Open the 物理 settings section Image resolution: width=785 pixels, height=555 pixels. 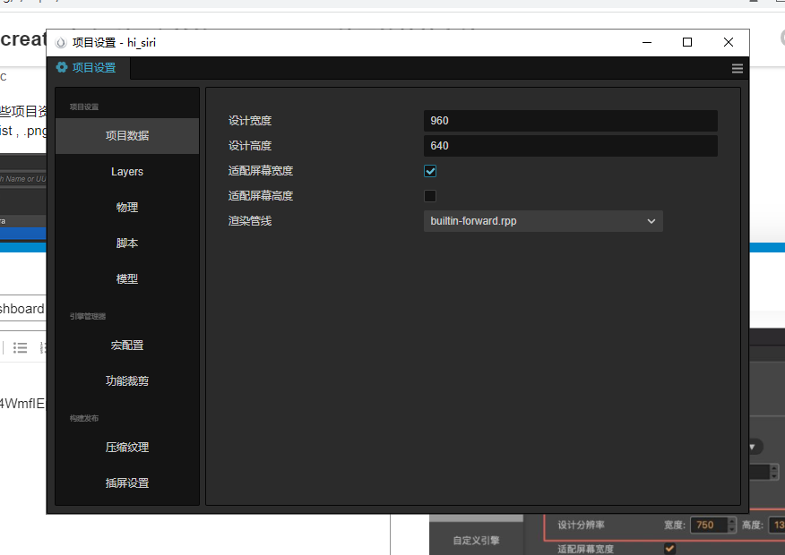pyautogui.click(x=127, y=208)
